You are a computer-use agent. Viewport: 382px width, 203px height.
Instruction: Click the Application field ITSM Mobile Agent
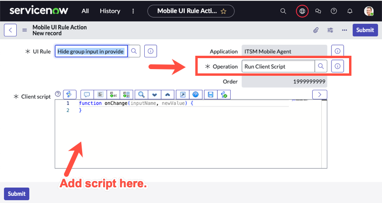pos(284,51)
